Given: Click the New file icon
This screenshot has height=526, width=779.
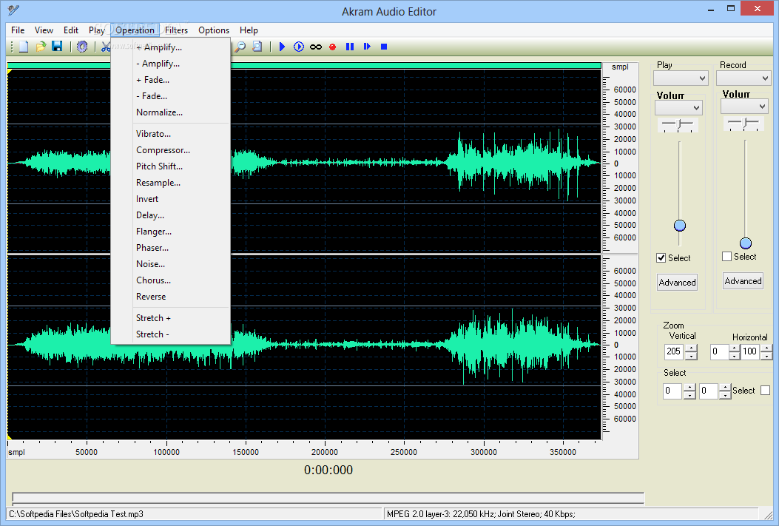Looking at the screenshot, I should [24, 47].
